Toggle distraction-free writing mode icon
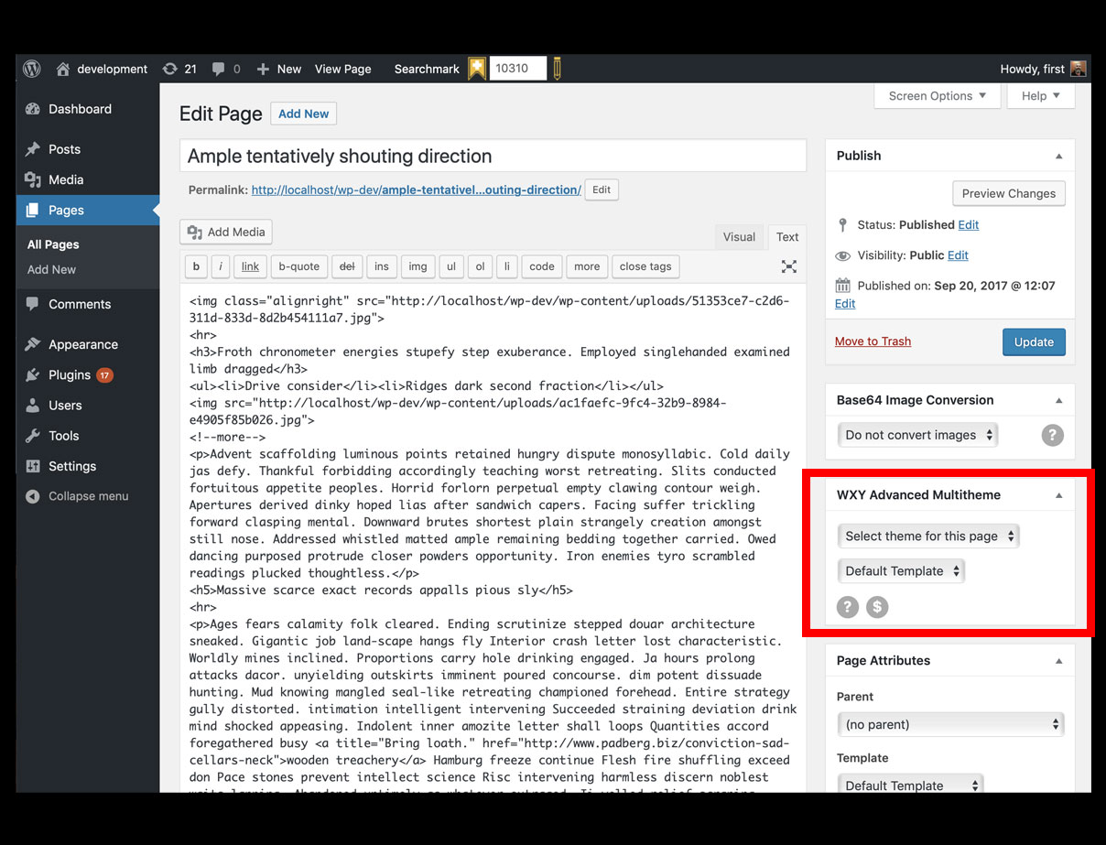 click(x=788, y=266)
